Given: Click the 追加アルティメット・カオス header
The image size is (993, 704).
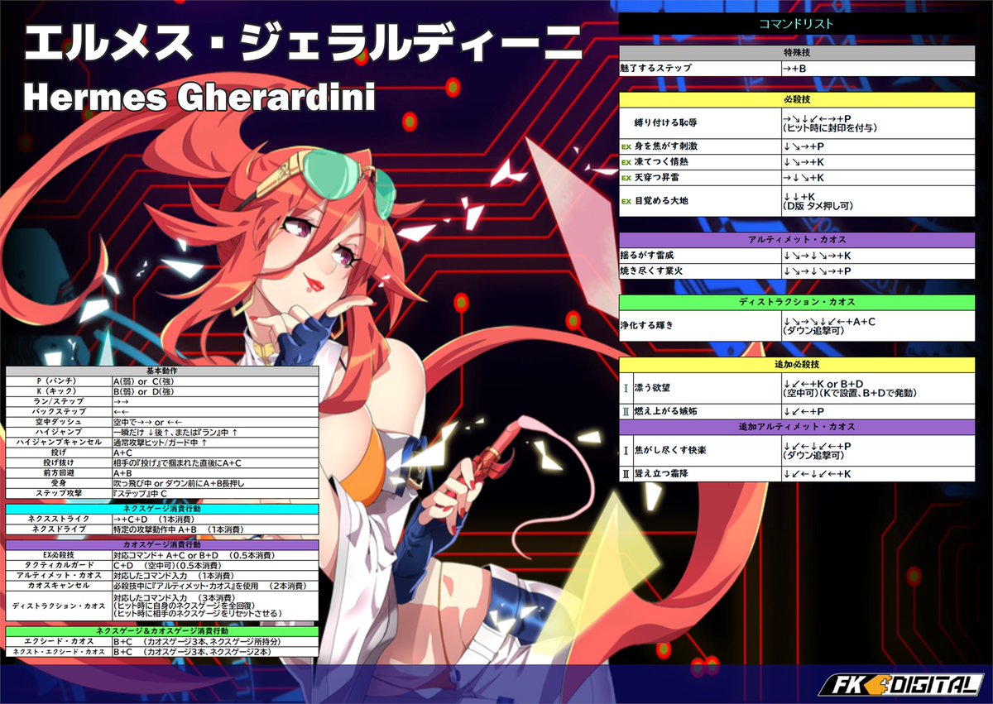Looking at the screenshot, I should [x=796, y=428].
